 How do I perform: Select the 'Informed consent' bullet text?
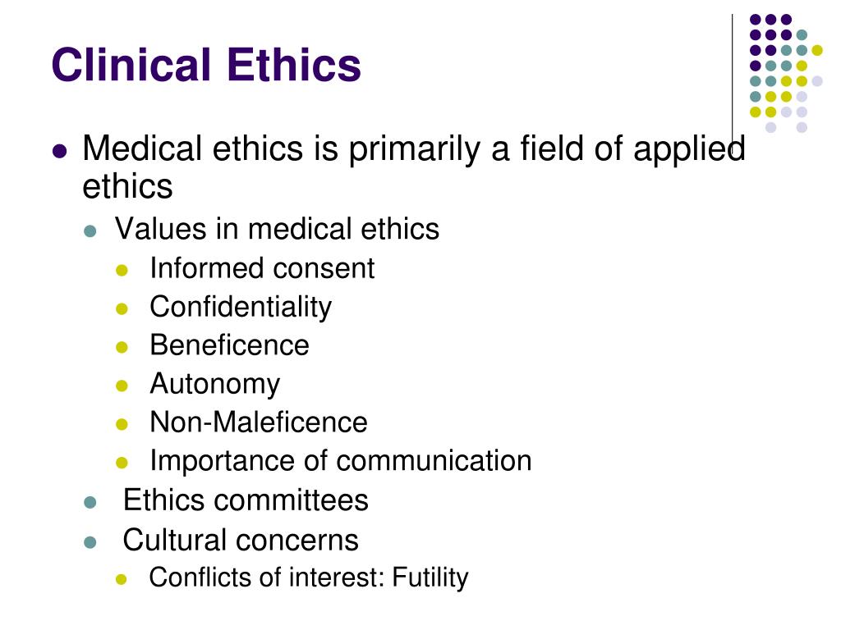pyautogui.click(x=262, y=268)
